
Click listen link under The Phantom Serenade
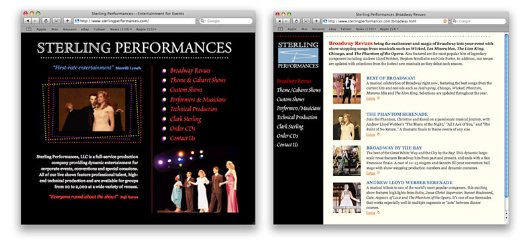pyautogui.click(x=370, y=134)
